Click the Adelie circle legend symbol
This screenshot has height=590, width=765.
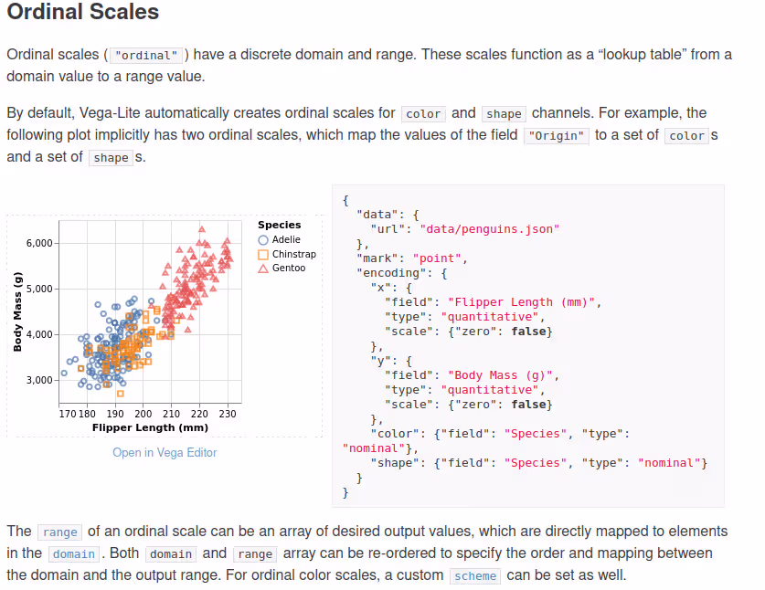coord(263,239)
